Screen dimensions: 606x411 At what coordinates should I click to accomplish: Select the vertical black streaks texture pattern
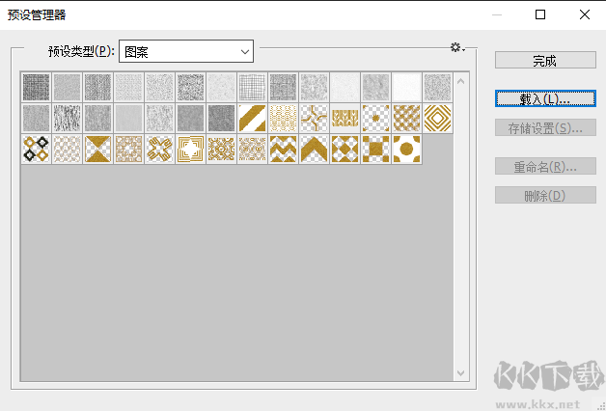point(67,119)
